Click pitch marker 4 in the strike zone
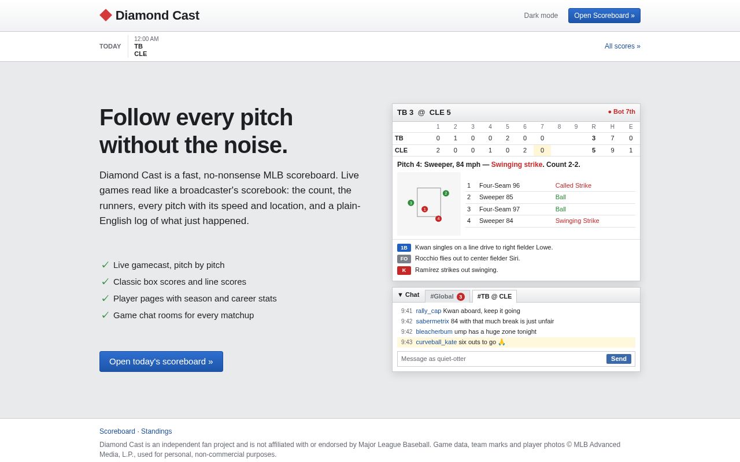The height and width of the screenshot is (462, 740). point(438,219)
